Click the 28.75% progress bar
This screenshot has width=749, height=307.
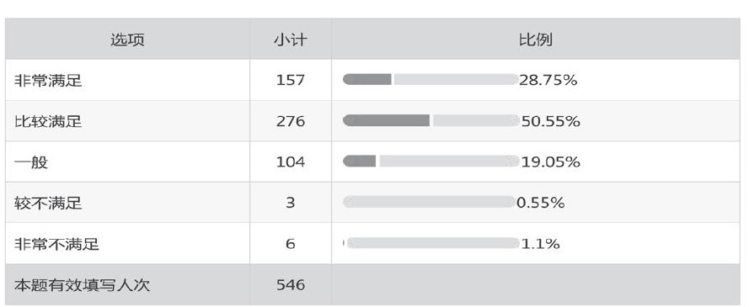click(431, 80)
